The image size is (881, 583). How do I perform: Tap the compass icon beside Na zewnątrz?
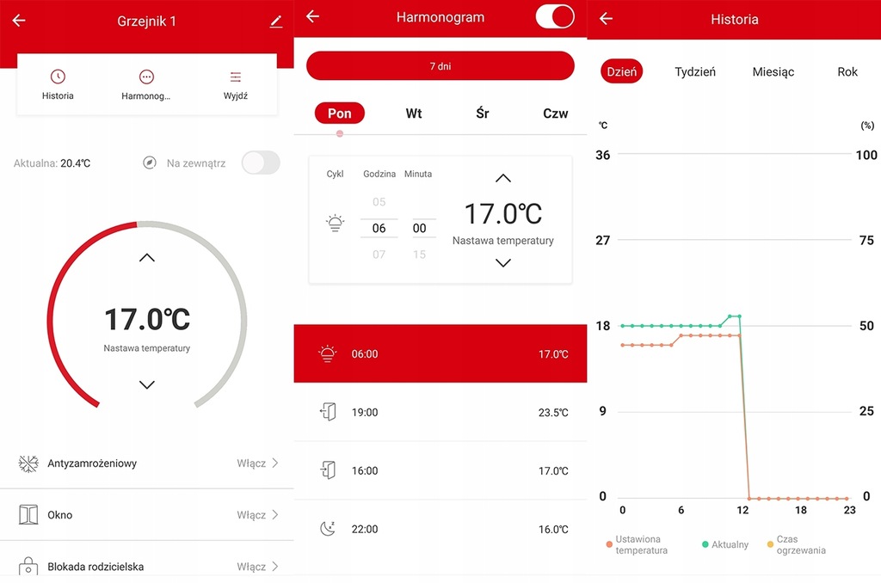[150, 163]
